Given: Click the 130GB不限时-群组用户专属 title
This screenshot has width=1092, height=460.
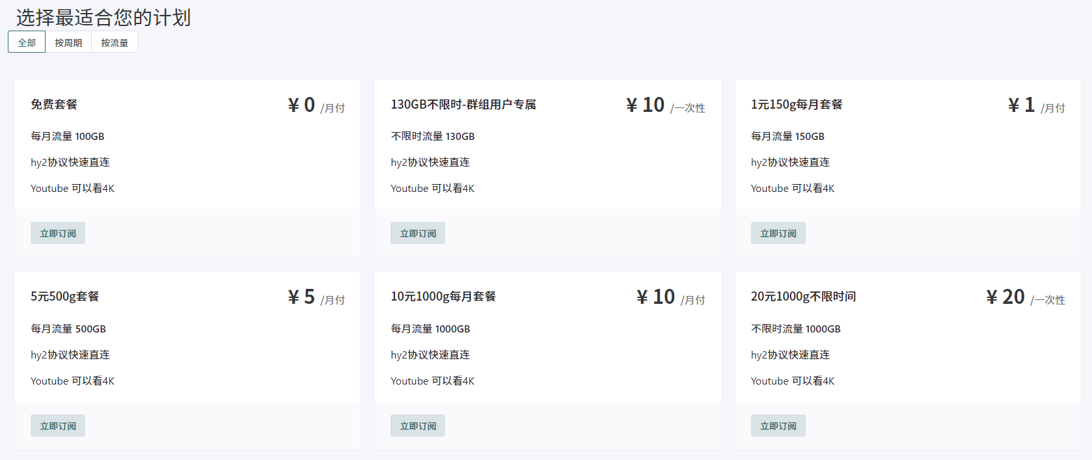Looking at the screenshot, I should 463,104.
